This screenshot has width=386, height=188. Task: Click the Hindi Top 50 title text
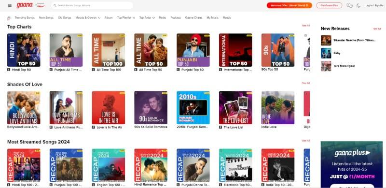21,70
